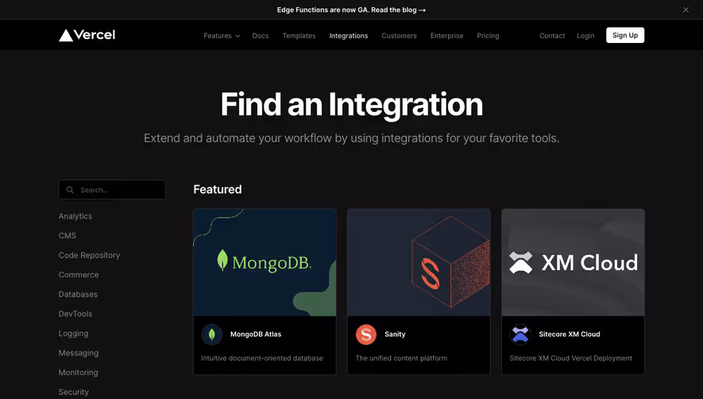
Task: Click the Vercel triangle logo
Action: tap(66, 35)
